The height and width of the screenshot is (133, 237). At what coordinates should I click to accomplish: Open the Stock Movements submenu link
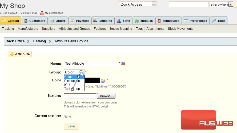click(181, 29)
